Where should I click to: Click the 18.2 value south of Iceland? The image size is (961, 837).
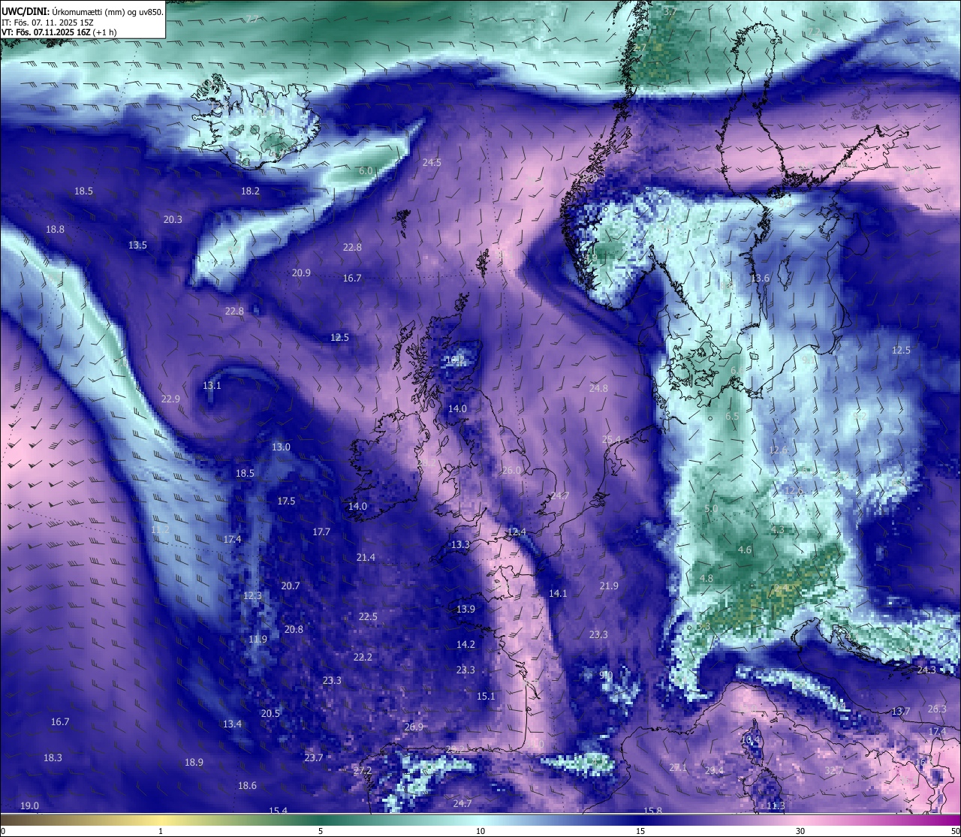(x=250, y=191)
